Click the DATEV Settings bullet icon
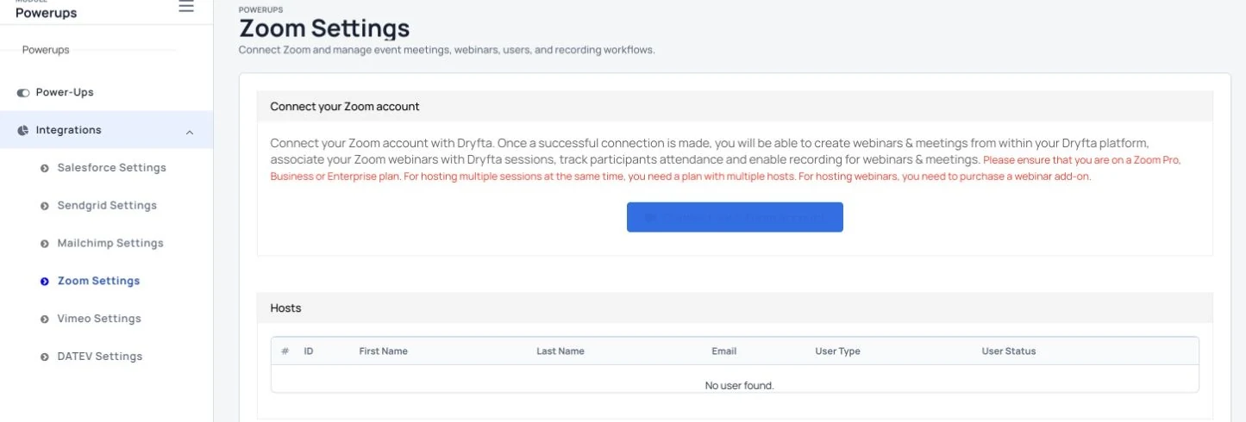 (45, 357)
